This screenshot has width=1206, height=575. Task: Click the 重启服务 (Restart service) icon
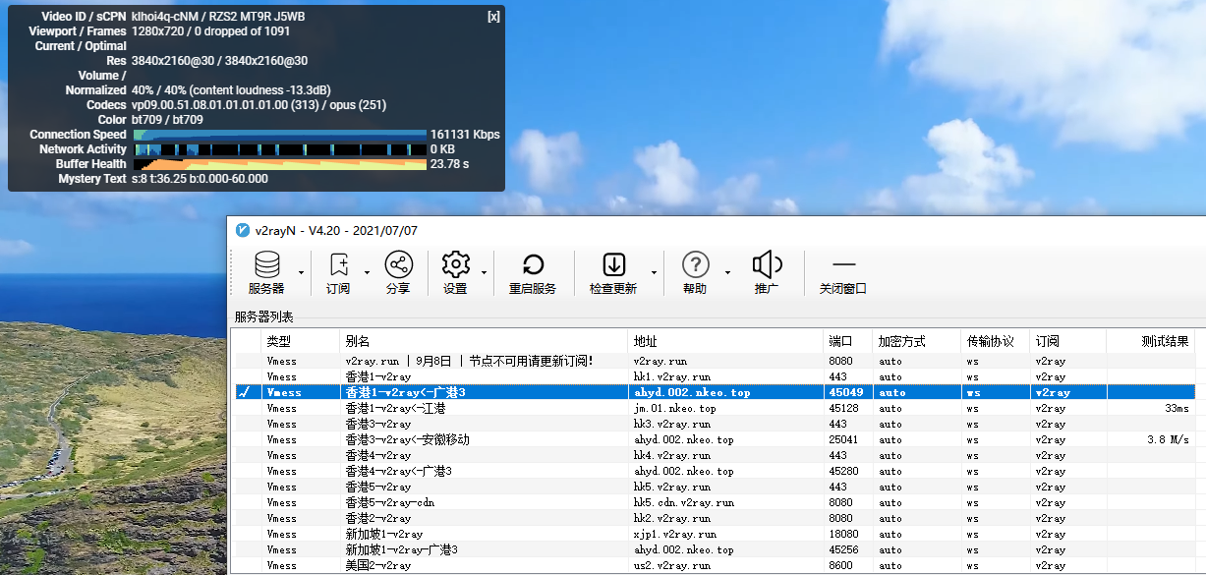click(x=533, y=273)
